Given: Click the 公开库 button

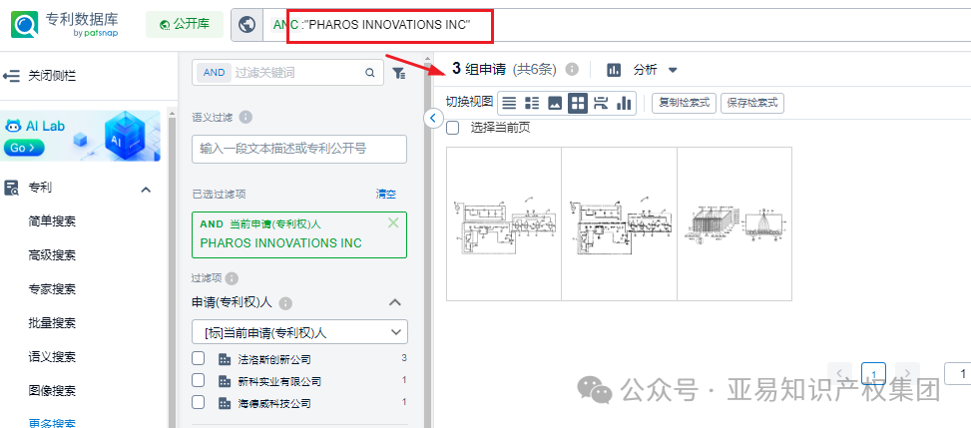Looking at the screenshot, I should point(185,24).
